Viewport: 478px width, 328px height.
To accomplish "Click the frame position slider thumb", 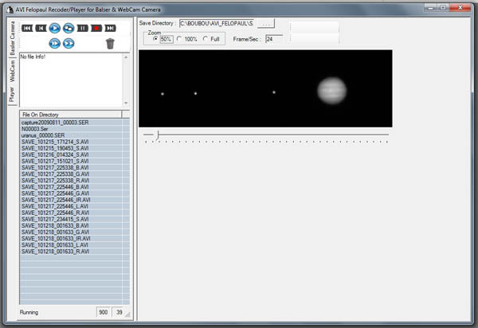I will coord(157,135).
